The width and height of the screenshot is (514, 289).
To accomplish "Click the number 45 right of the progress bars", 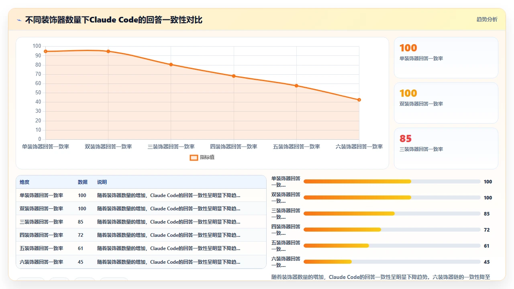I will pos(487,262).
